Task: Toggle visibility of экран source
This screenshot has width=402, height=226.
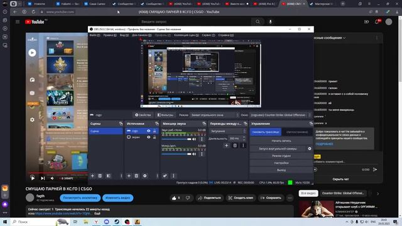Action: 148,137
